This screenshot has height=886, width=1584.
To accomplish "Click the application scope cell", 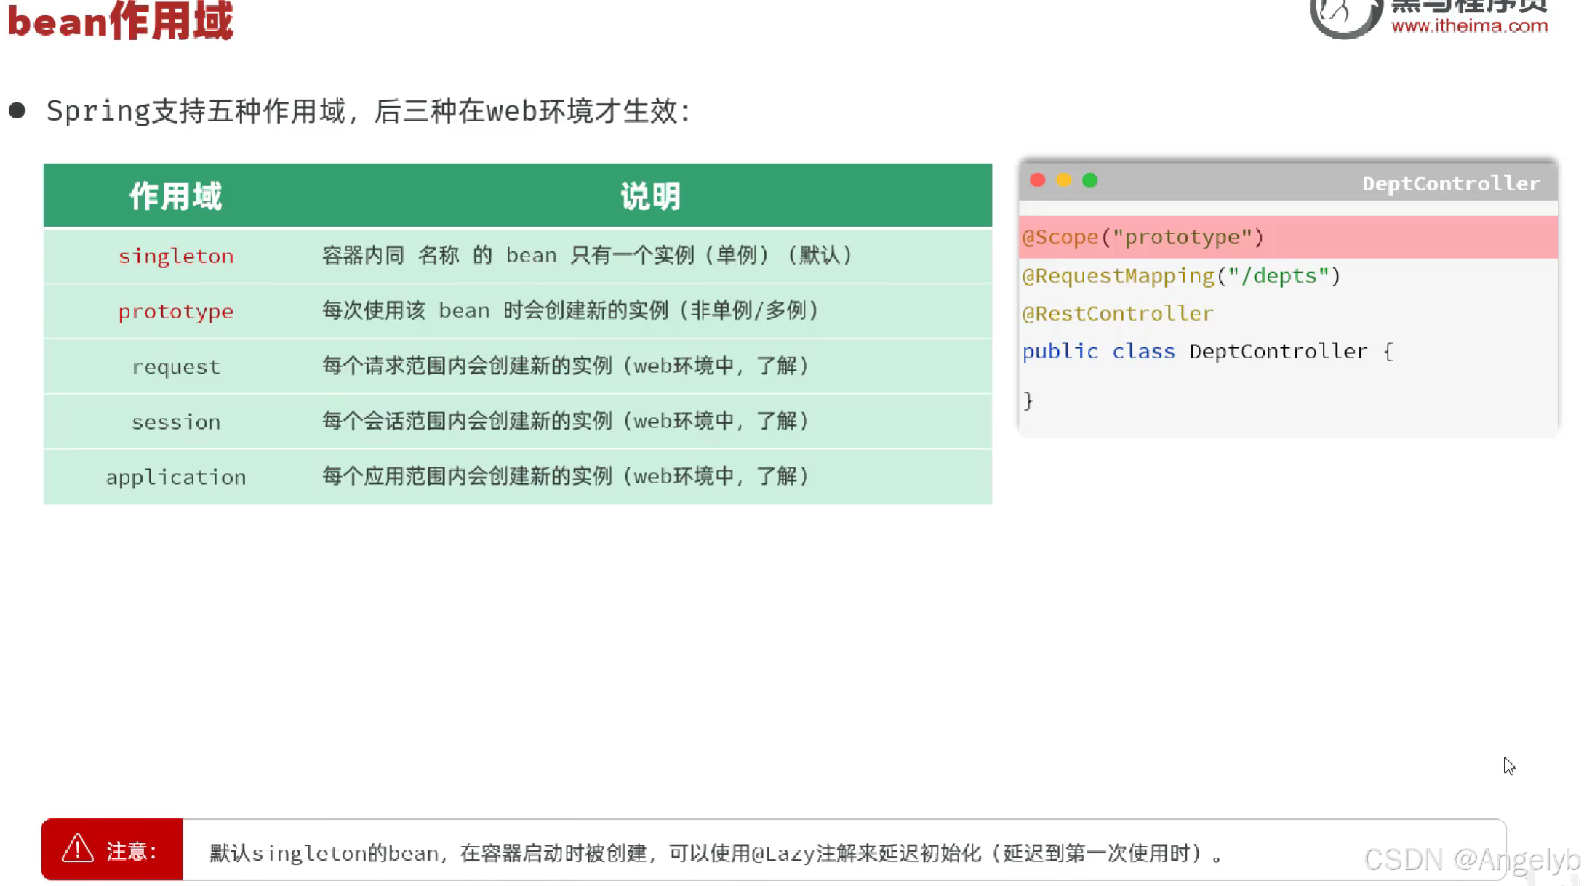I will (176, 477).
